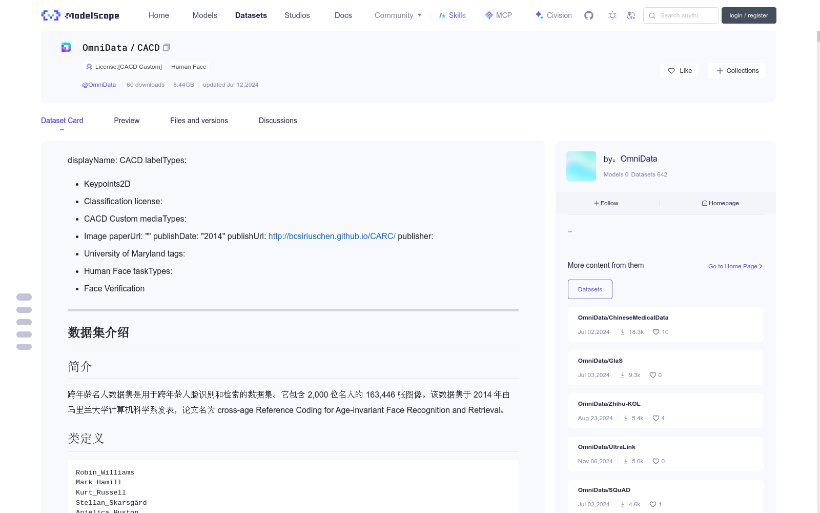Click download icon on ChineseMedicalData card
This screenshot has height=513, width=820.
623,332
